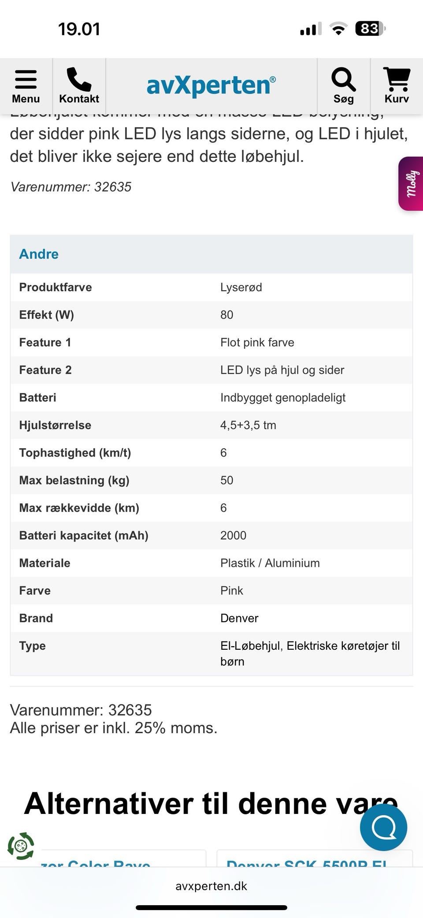423x918 pixels.
Task: Tap the Brand value Denver
Action: 239,618
